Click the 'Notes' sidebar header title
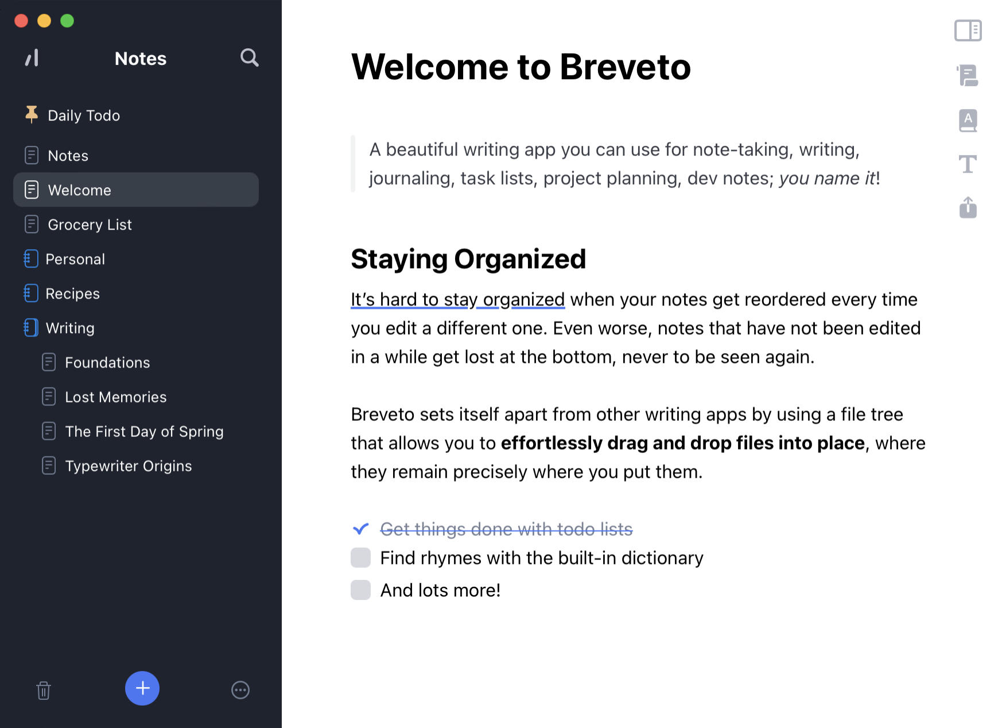Screen dimensions: 1002x728 pyautogui.click(x=141, y=59)
